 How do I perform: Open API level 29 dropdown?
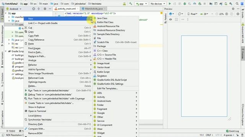tap(204, 14)
